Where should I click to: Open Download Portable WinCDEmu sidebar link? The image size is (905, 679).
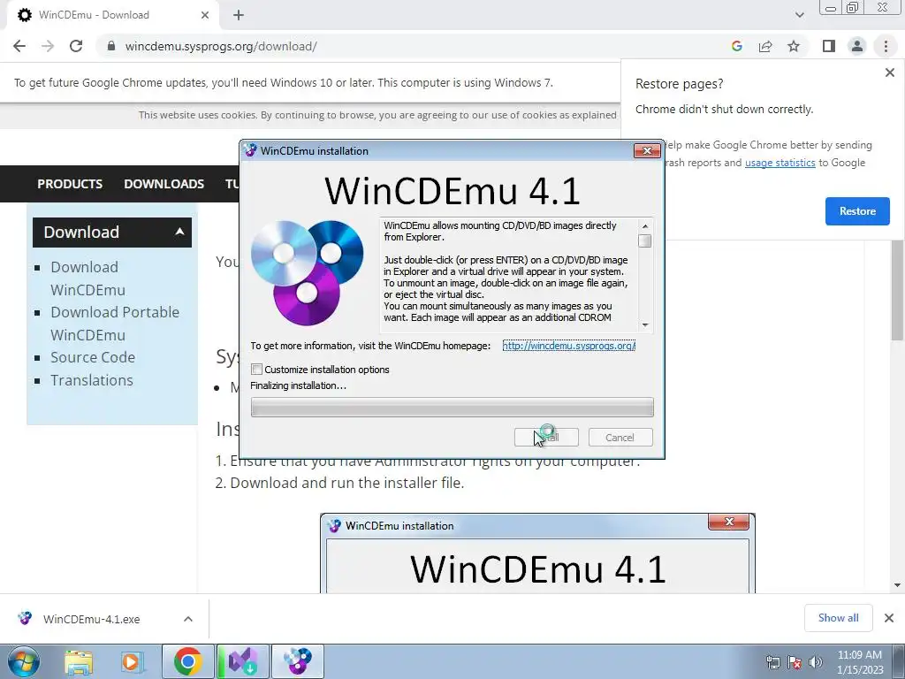(115, 324)
